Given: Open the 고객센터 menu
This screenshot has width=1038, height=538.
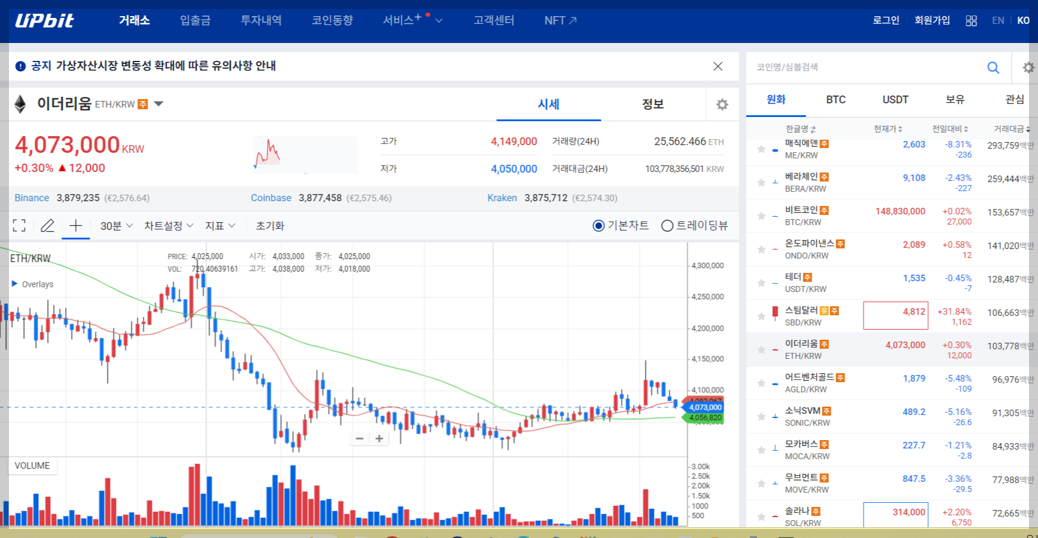Looking at the screenshot, I should click(494, 20).
